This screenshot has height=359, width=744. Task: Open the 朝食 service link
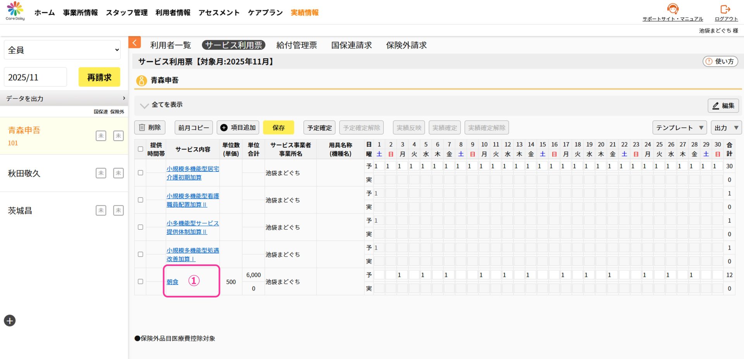172,282
